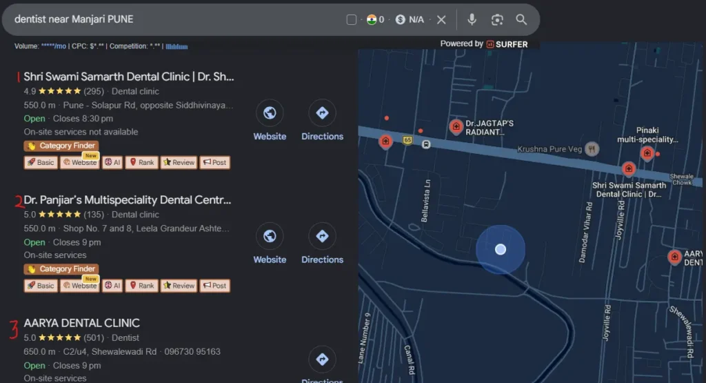
Task: Open AARYA DENTAL CLINIC listing title
Action: click(x=81, y=323)
